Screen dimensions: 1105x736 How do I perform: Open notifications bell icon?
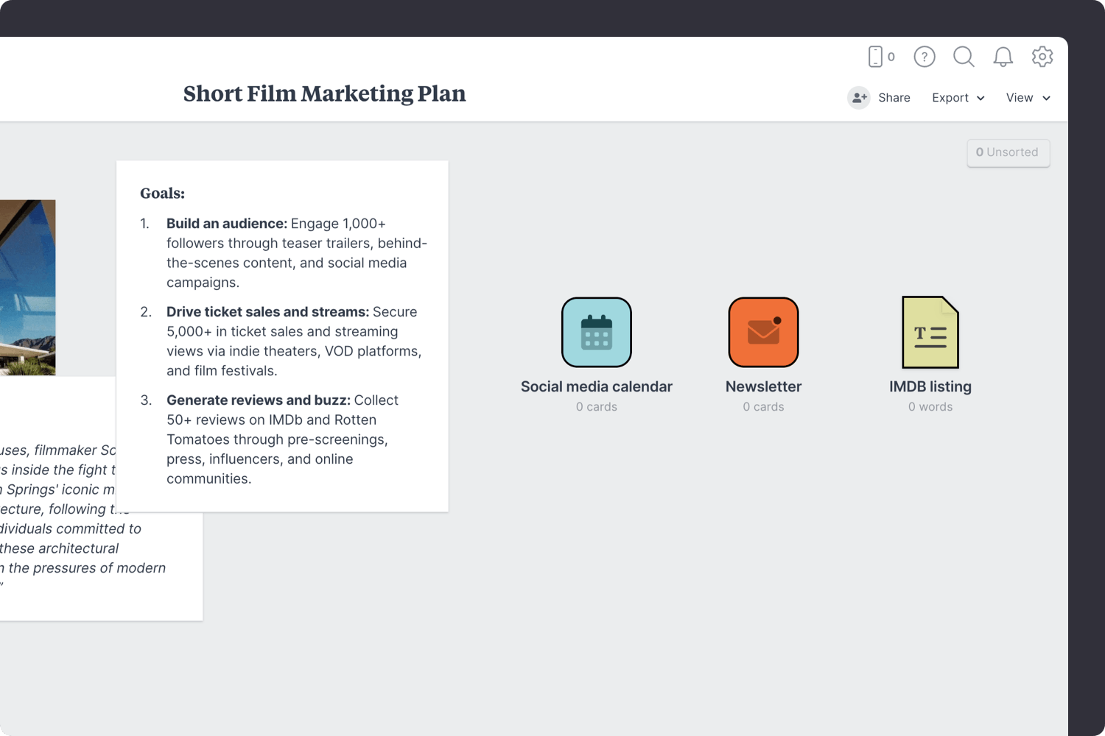1003,57
